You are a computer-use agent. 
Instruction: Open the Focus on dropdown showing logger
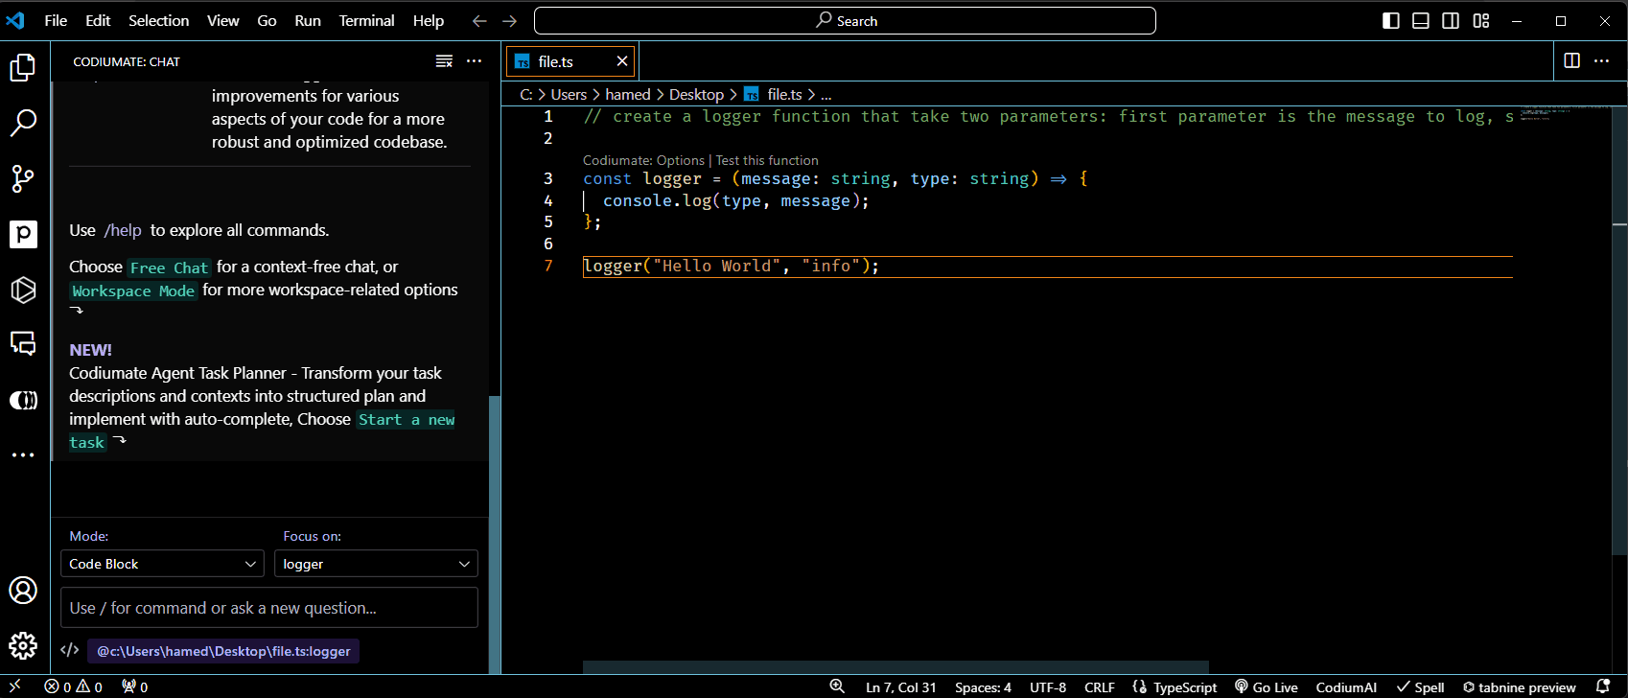point(376,564)
